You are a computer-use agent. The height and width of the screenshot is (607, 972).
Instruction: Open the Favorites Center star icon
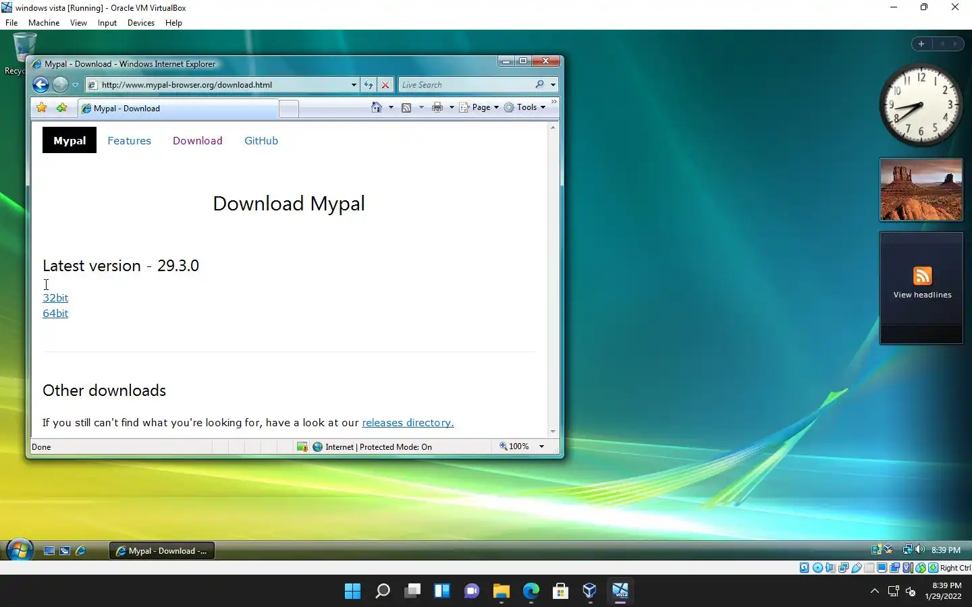(x=42, y=108)
